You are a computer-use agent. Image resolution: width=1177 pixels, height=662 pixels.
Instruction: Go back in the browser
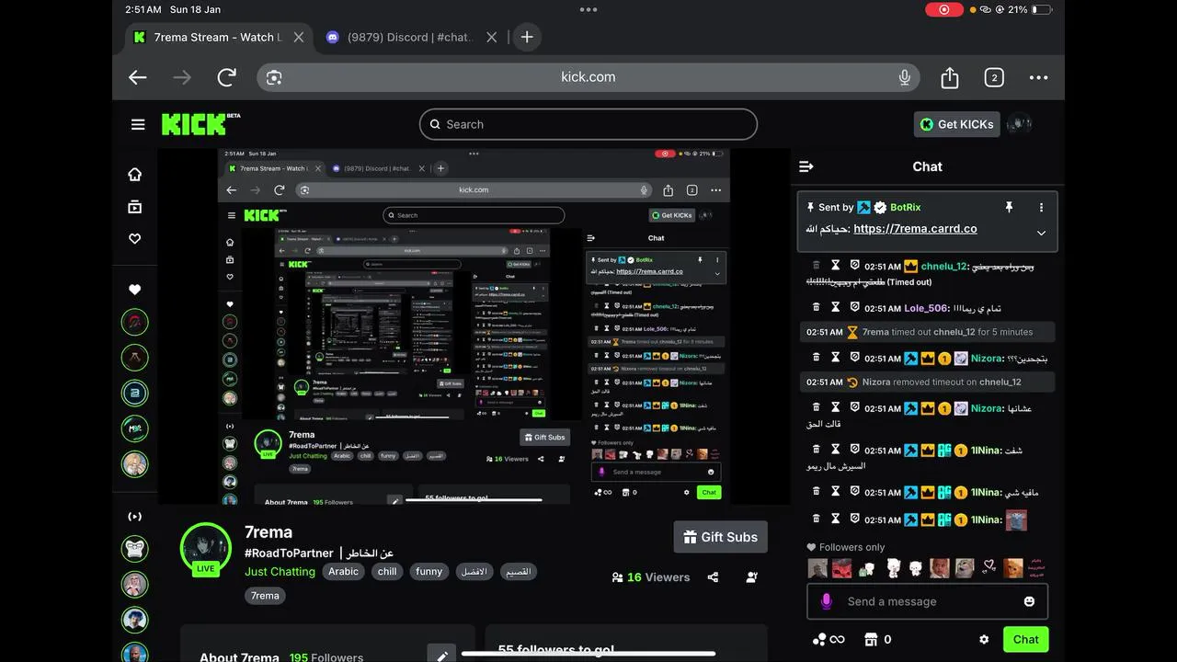[x=138, y=77]
